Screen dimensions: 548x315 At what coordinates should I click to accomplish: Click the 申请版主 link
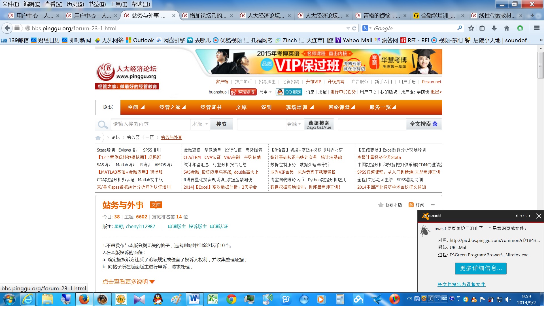[177, 226]
